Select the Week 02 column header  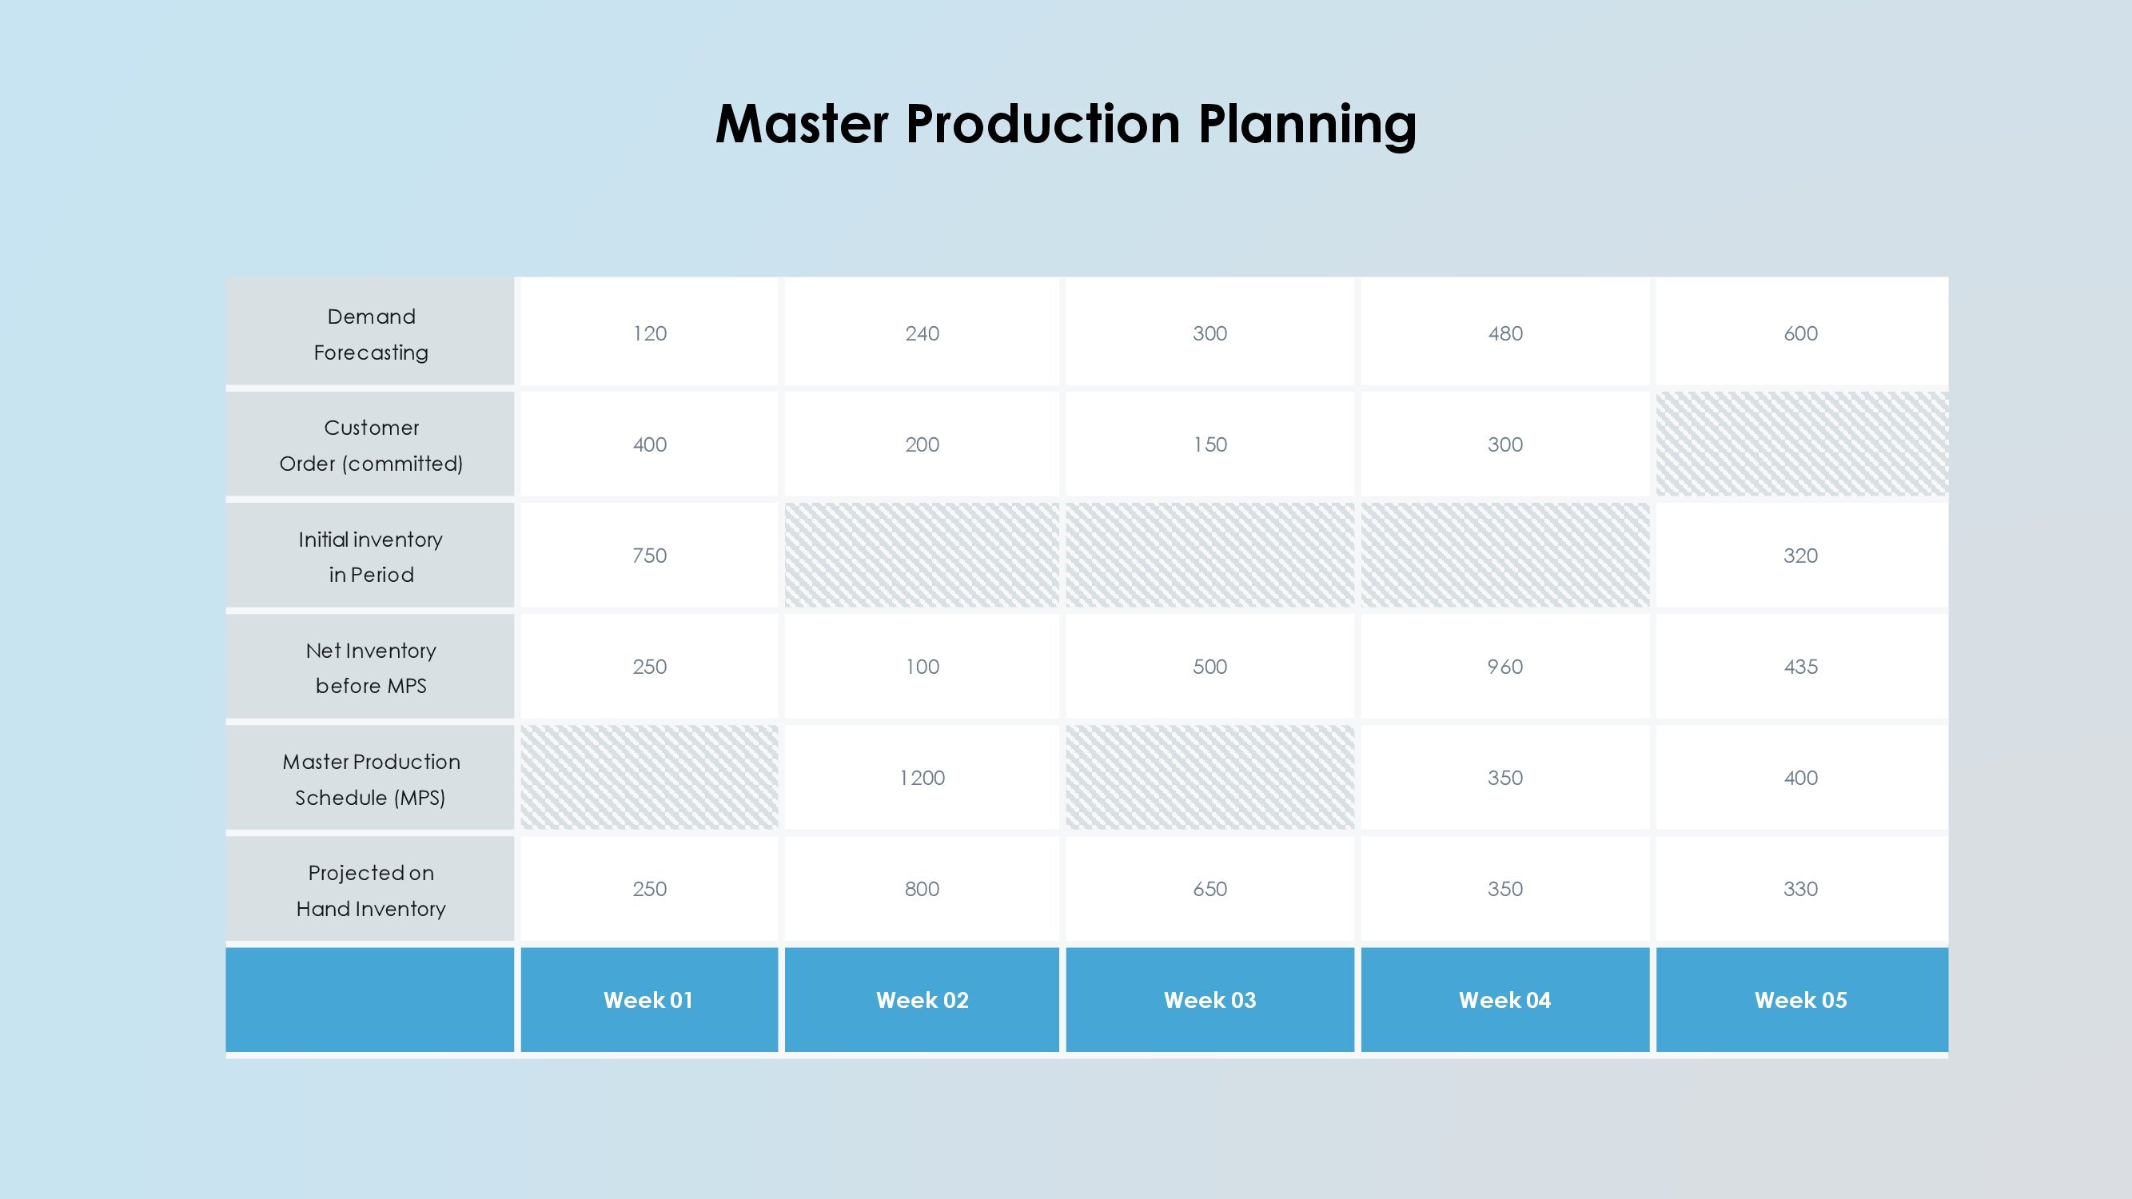(x=922, y=1000)
